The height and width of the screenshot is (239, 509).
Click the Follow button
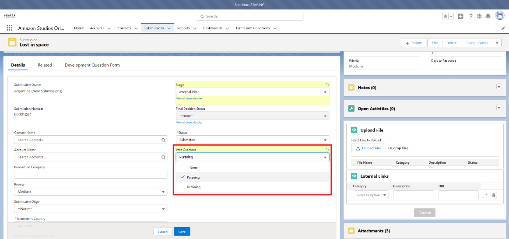click(414, 43)
